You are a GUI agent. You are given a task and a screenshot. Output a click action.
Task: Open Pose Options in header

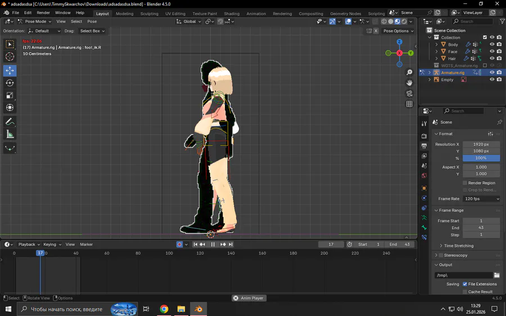pos(398,31)
